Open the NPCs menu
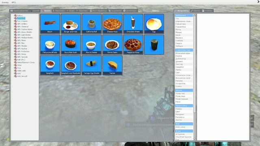Viewport: 260px width, 146px height. click(x=14, y=2)
